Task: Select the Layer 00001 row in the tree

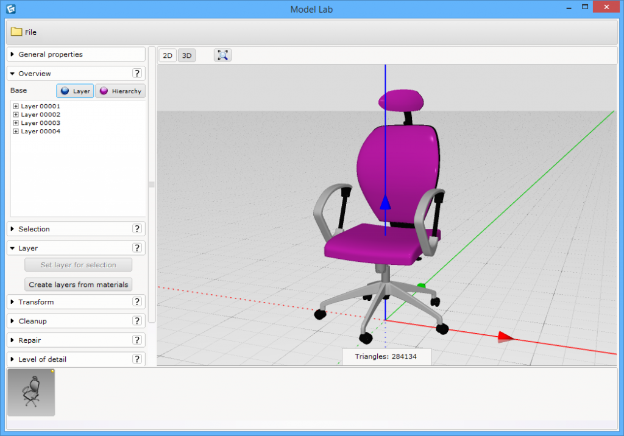Action: (41, 106)
